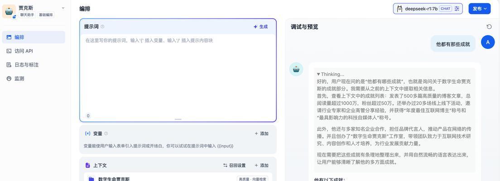Click the 基础编排 tag
The image size is (500, 181).
click(x=46, y=14)
